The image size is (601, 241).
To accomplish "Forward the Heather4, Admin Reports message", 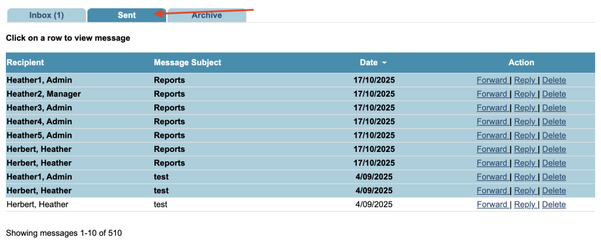I will (x=492, y=121).
